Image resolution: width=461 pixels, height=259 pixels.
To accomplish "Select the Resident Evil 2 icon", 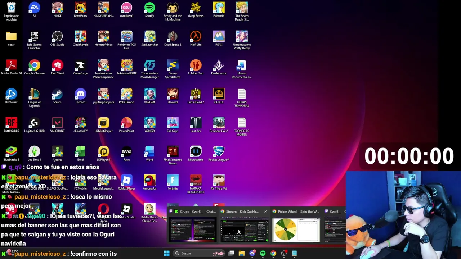I will pyautogui.click(x=219, y=125).
